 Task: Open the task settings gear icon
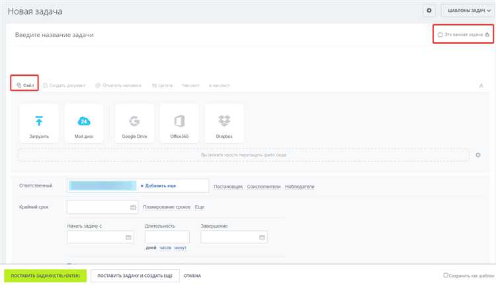click(x=429, y=11)
